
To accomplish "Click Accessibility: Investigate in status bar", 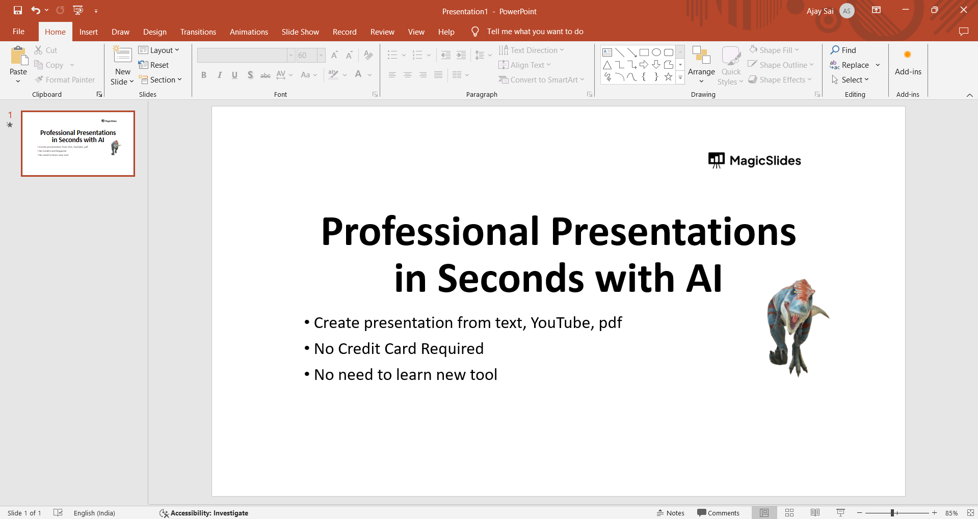I will coord(204,513).
